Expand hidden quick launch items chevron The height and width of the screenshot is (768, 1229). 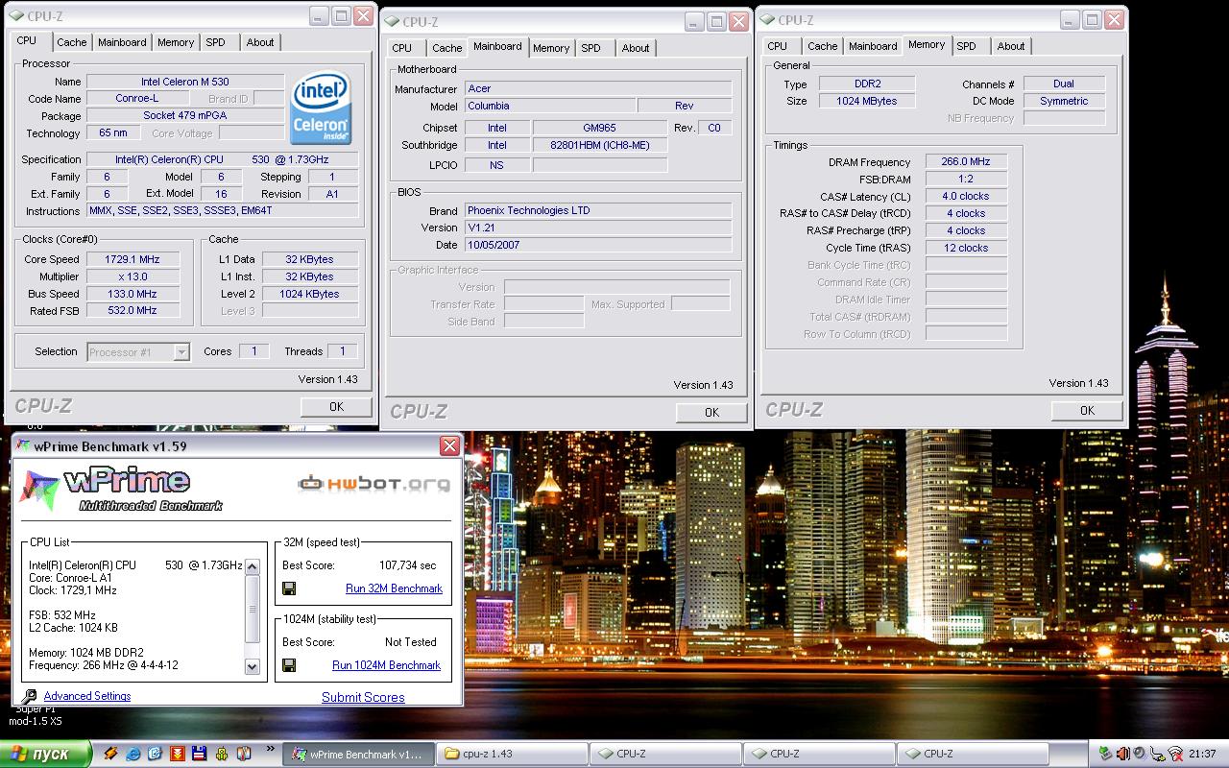[270, 749]
